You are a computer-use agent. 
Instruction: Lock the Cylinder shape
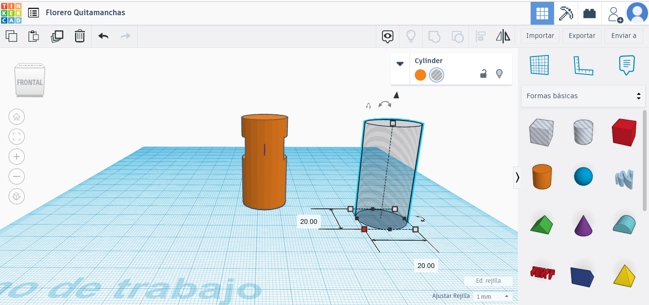[x=483, y=74]
